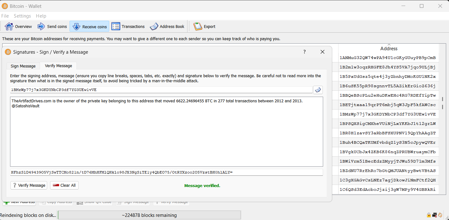Click the blockchain sync icon bottom right
This screenshot has height=220, width=449.
(440, 215)
